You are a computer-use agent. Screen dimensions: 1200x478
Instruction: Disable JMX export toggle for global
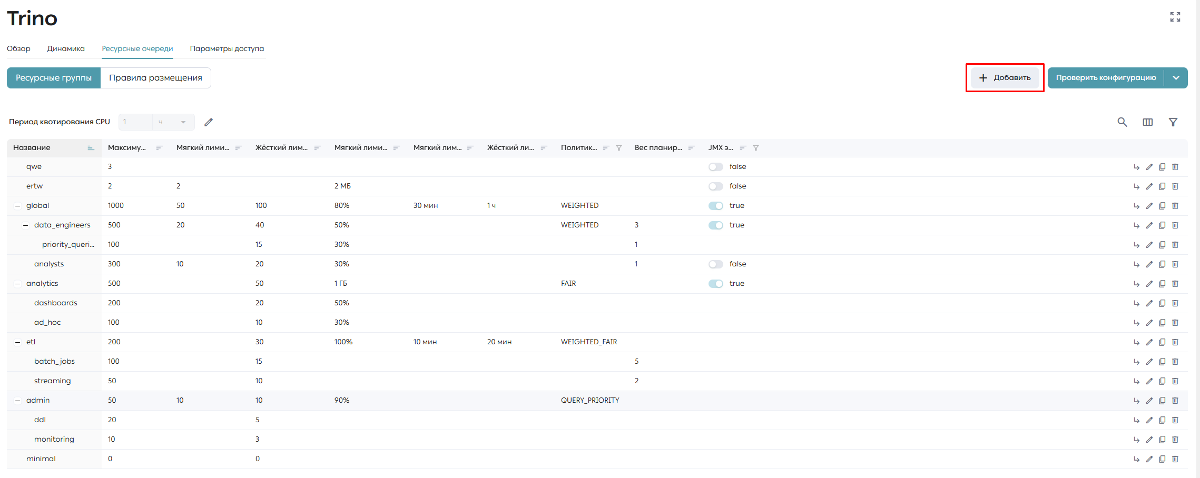(715, 206)
